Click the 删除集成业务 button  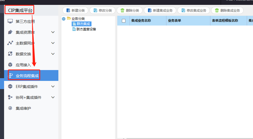pyautogui.click(x=227, y=11)
